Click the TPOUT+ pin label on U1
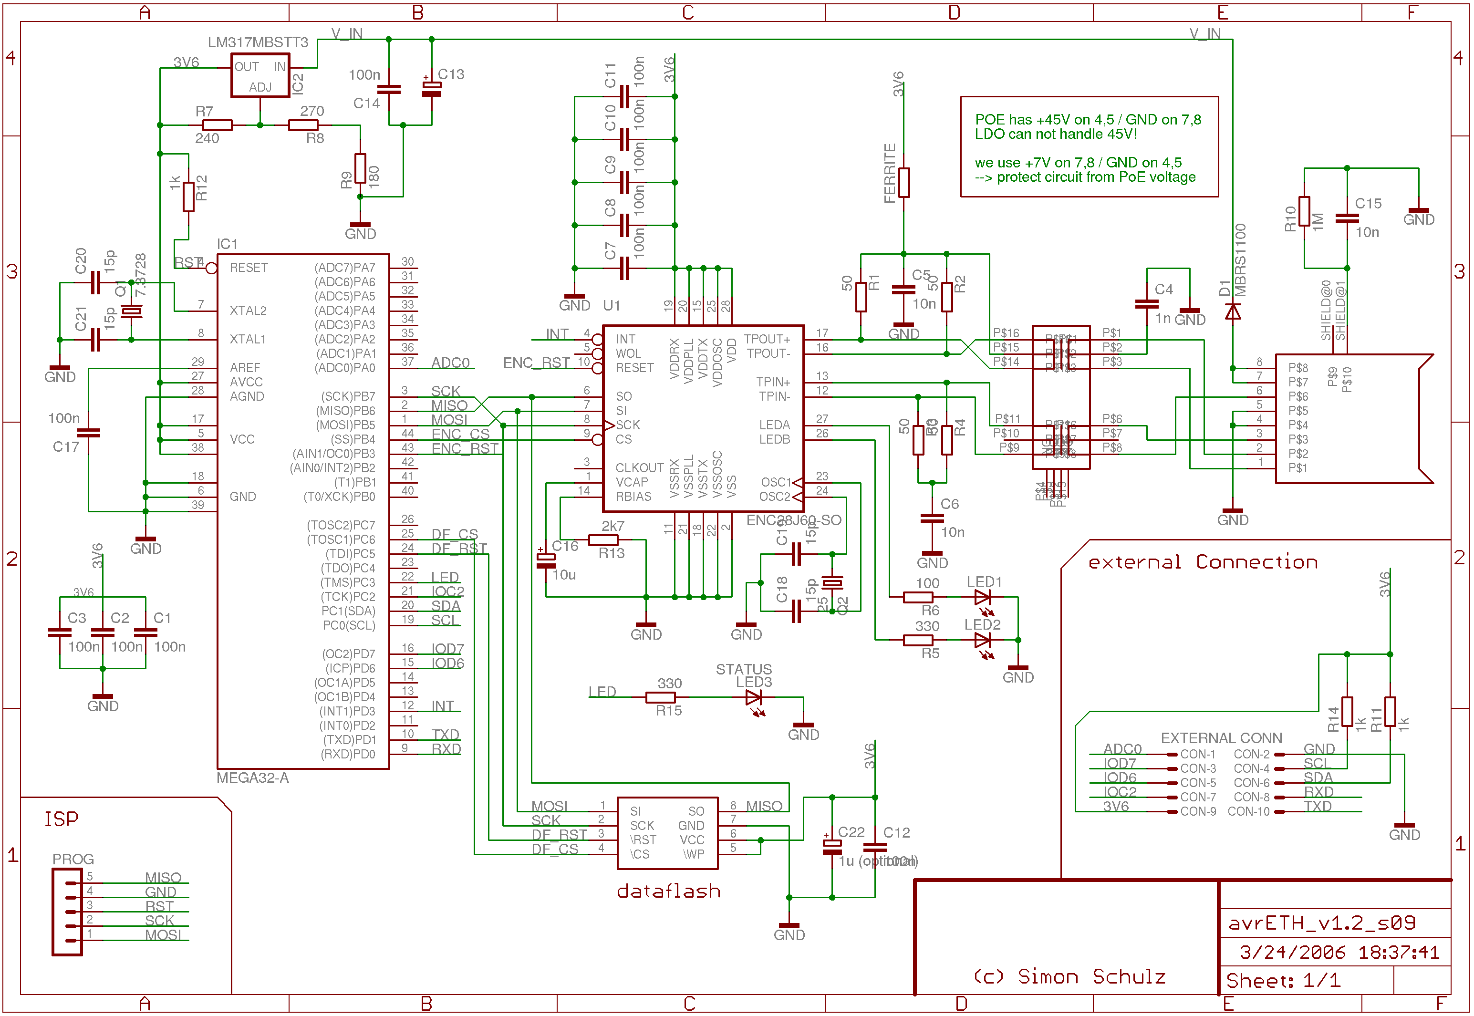This screenshot has width=1474, height=1016. [767, 339]
